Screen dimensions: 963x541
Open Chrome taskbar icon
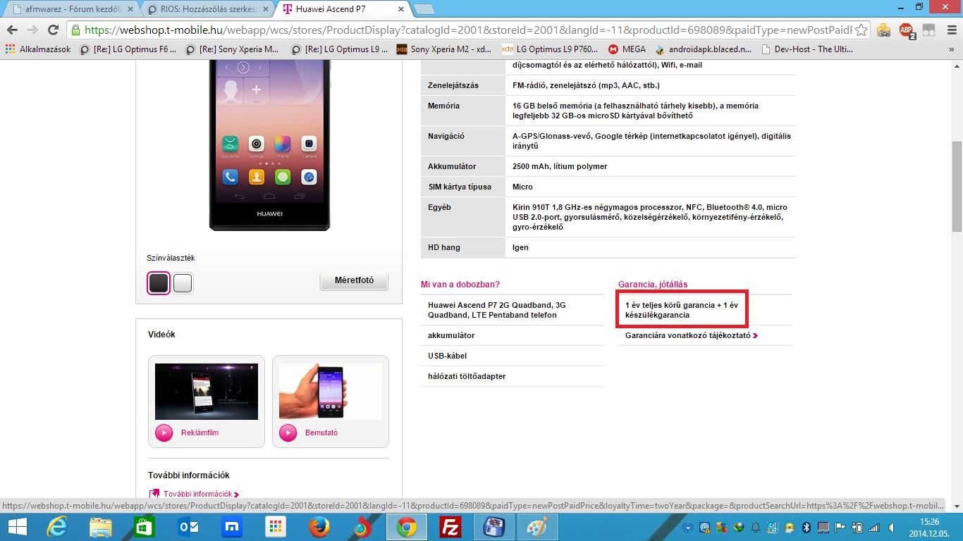pyautogui.click(x=406, y=527)
